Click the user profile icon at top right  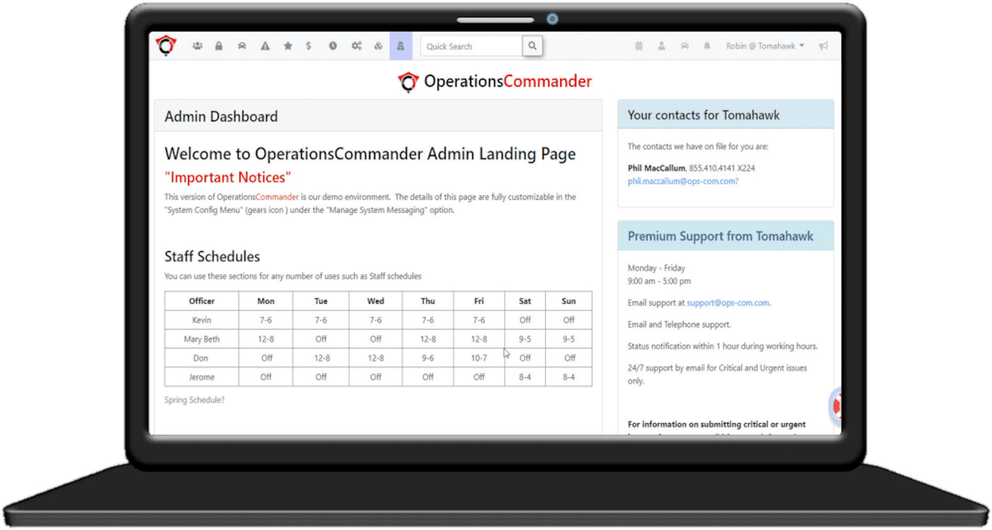(661, 46)
